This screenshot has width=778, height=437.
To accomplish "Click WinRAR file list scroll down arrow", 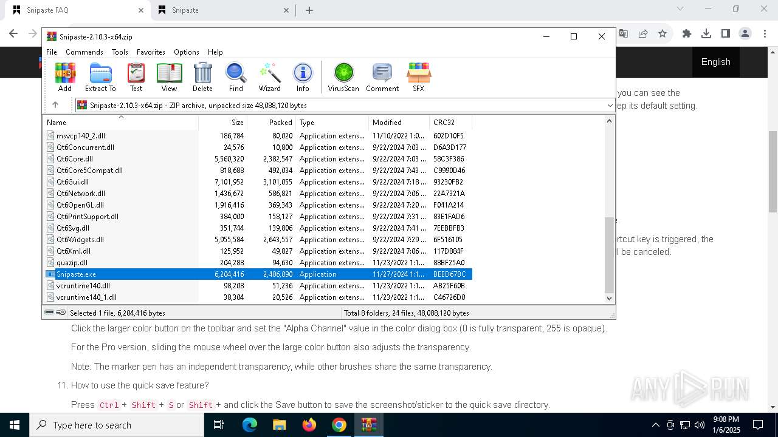I will [610, 298].
